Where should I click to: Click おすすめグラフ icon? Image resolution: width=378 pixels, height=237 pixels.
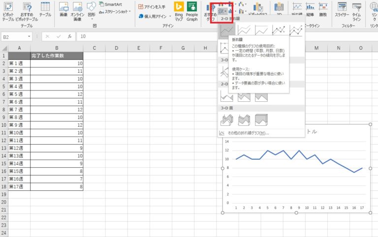point(210,12)
